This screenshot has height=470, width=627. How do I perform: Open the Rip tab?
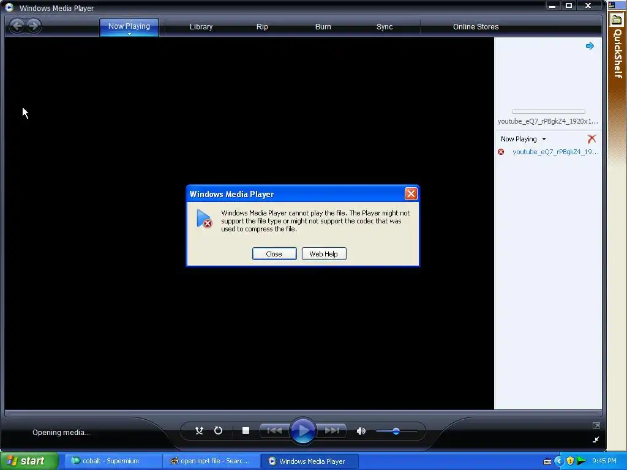point(262,27)
